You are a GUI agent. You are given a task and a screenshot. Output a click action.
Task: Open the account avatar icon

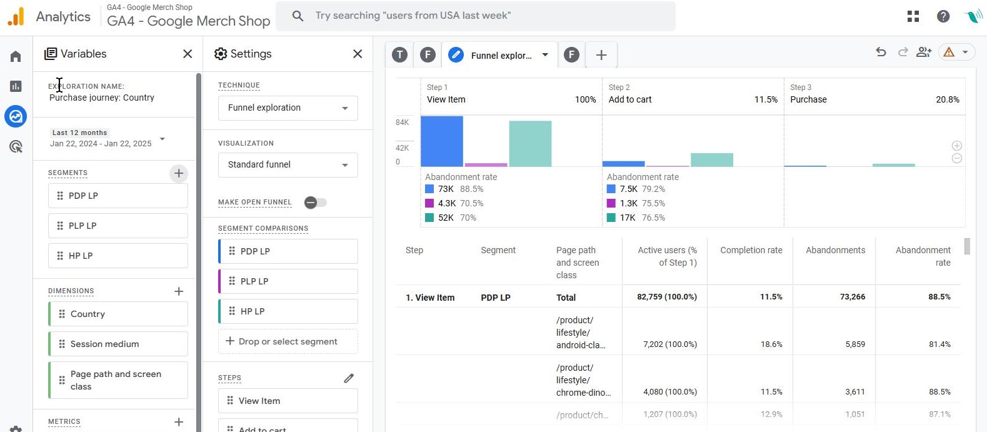point(973,16)
